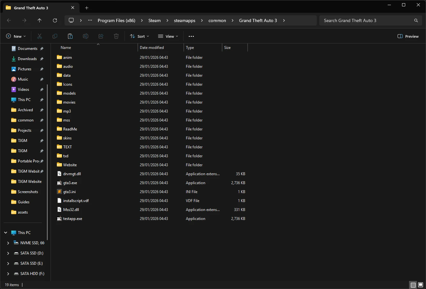Switch to large thumbnails view via status bar
The height and width of the screenshot is (289, 426).
420,285
